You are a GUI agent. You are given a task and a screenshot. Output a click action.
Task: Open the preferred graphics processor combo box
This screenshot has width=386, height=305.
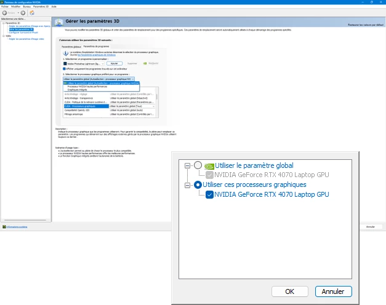(99, 79)
